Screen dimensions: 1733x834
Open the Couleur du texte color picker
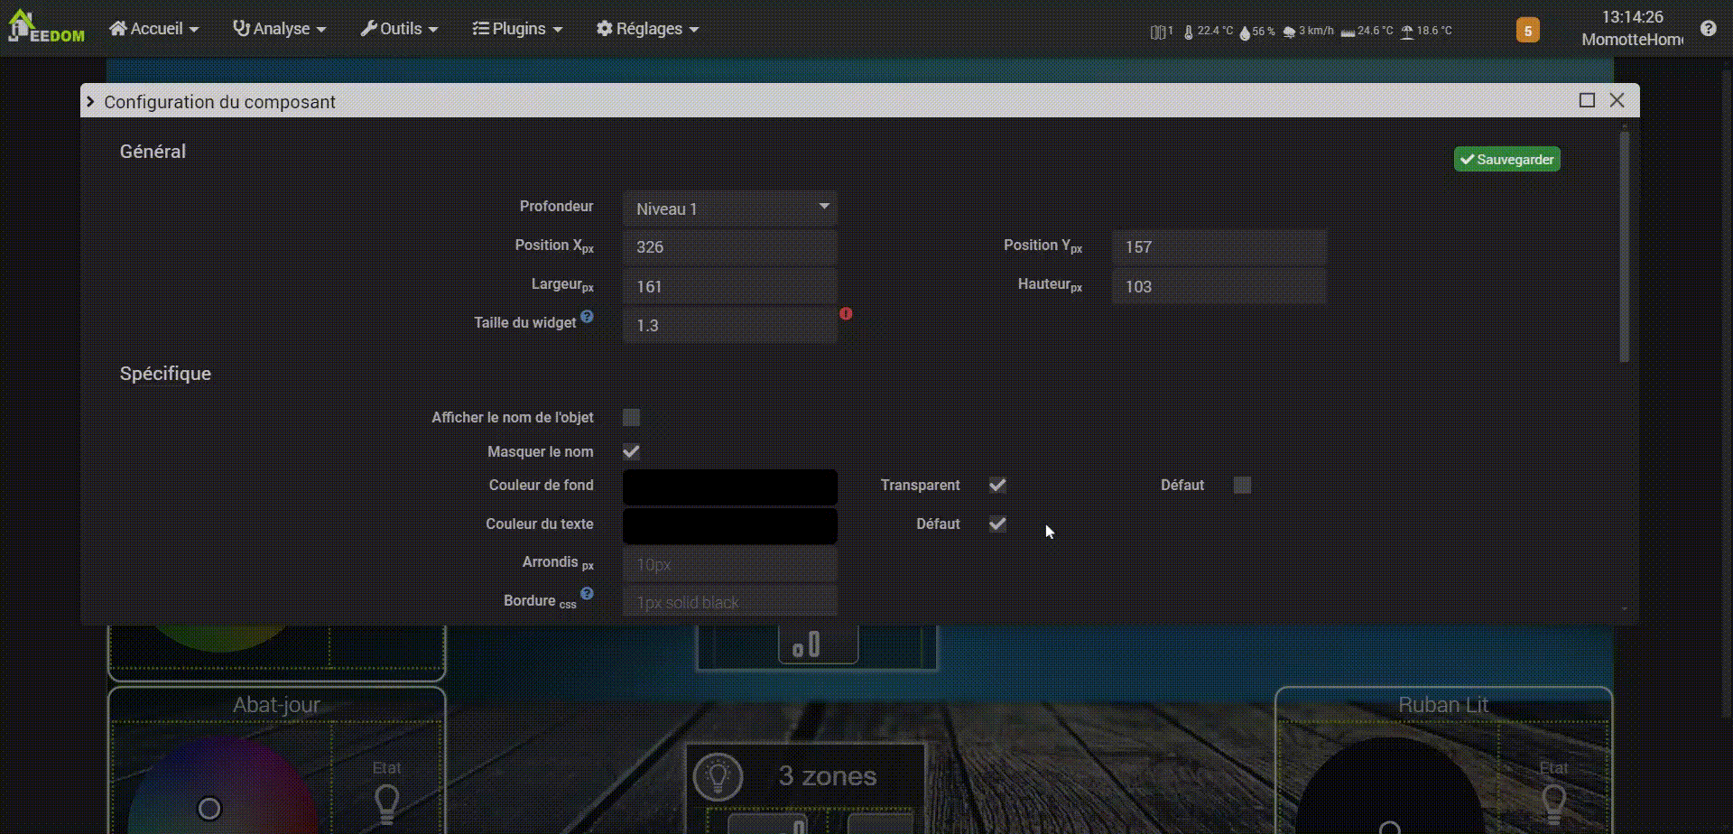tap(729, 526)
